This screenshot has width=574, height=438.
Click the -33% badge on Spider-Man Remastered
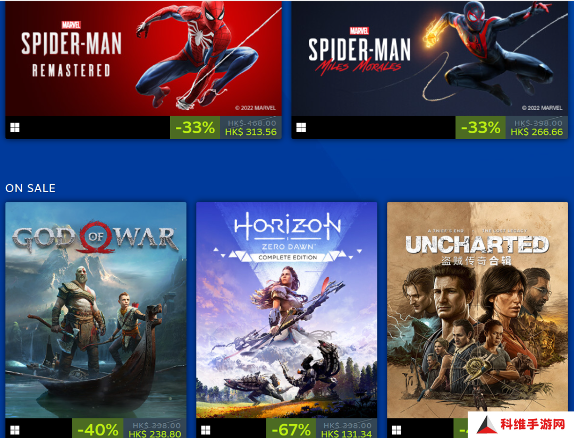195,127
